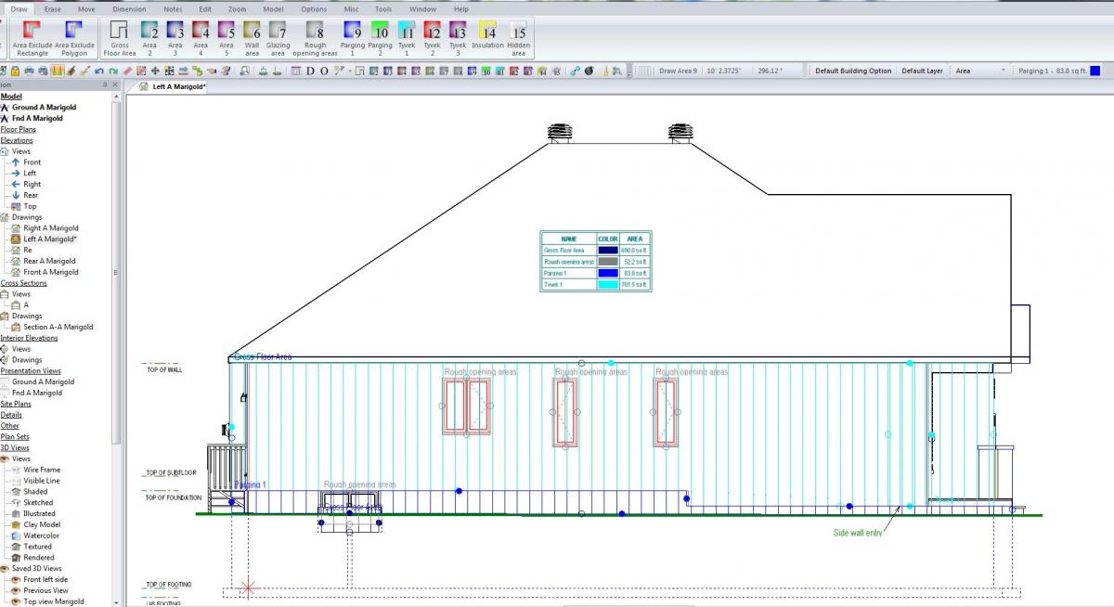Click the Parging 1 color swatch in status bar

(x=1093, y=70)
